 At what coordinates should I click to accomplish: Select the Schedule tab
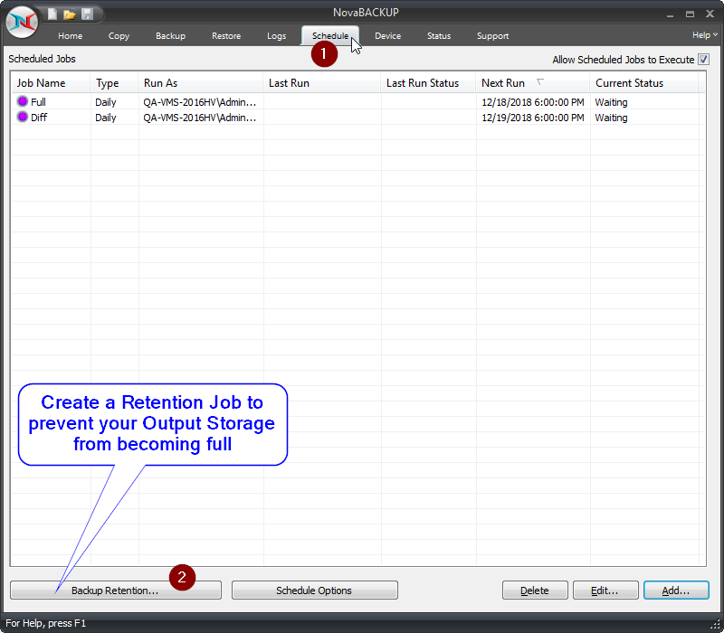(330, 36)
